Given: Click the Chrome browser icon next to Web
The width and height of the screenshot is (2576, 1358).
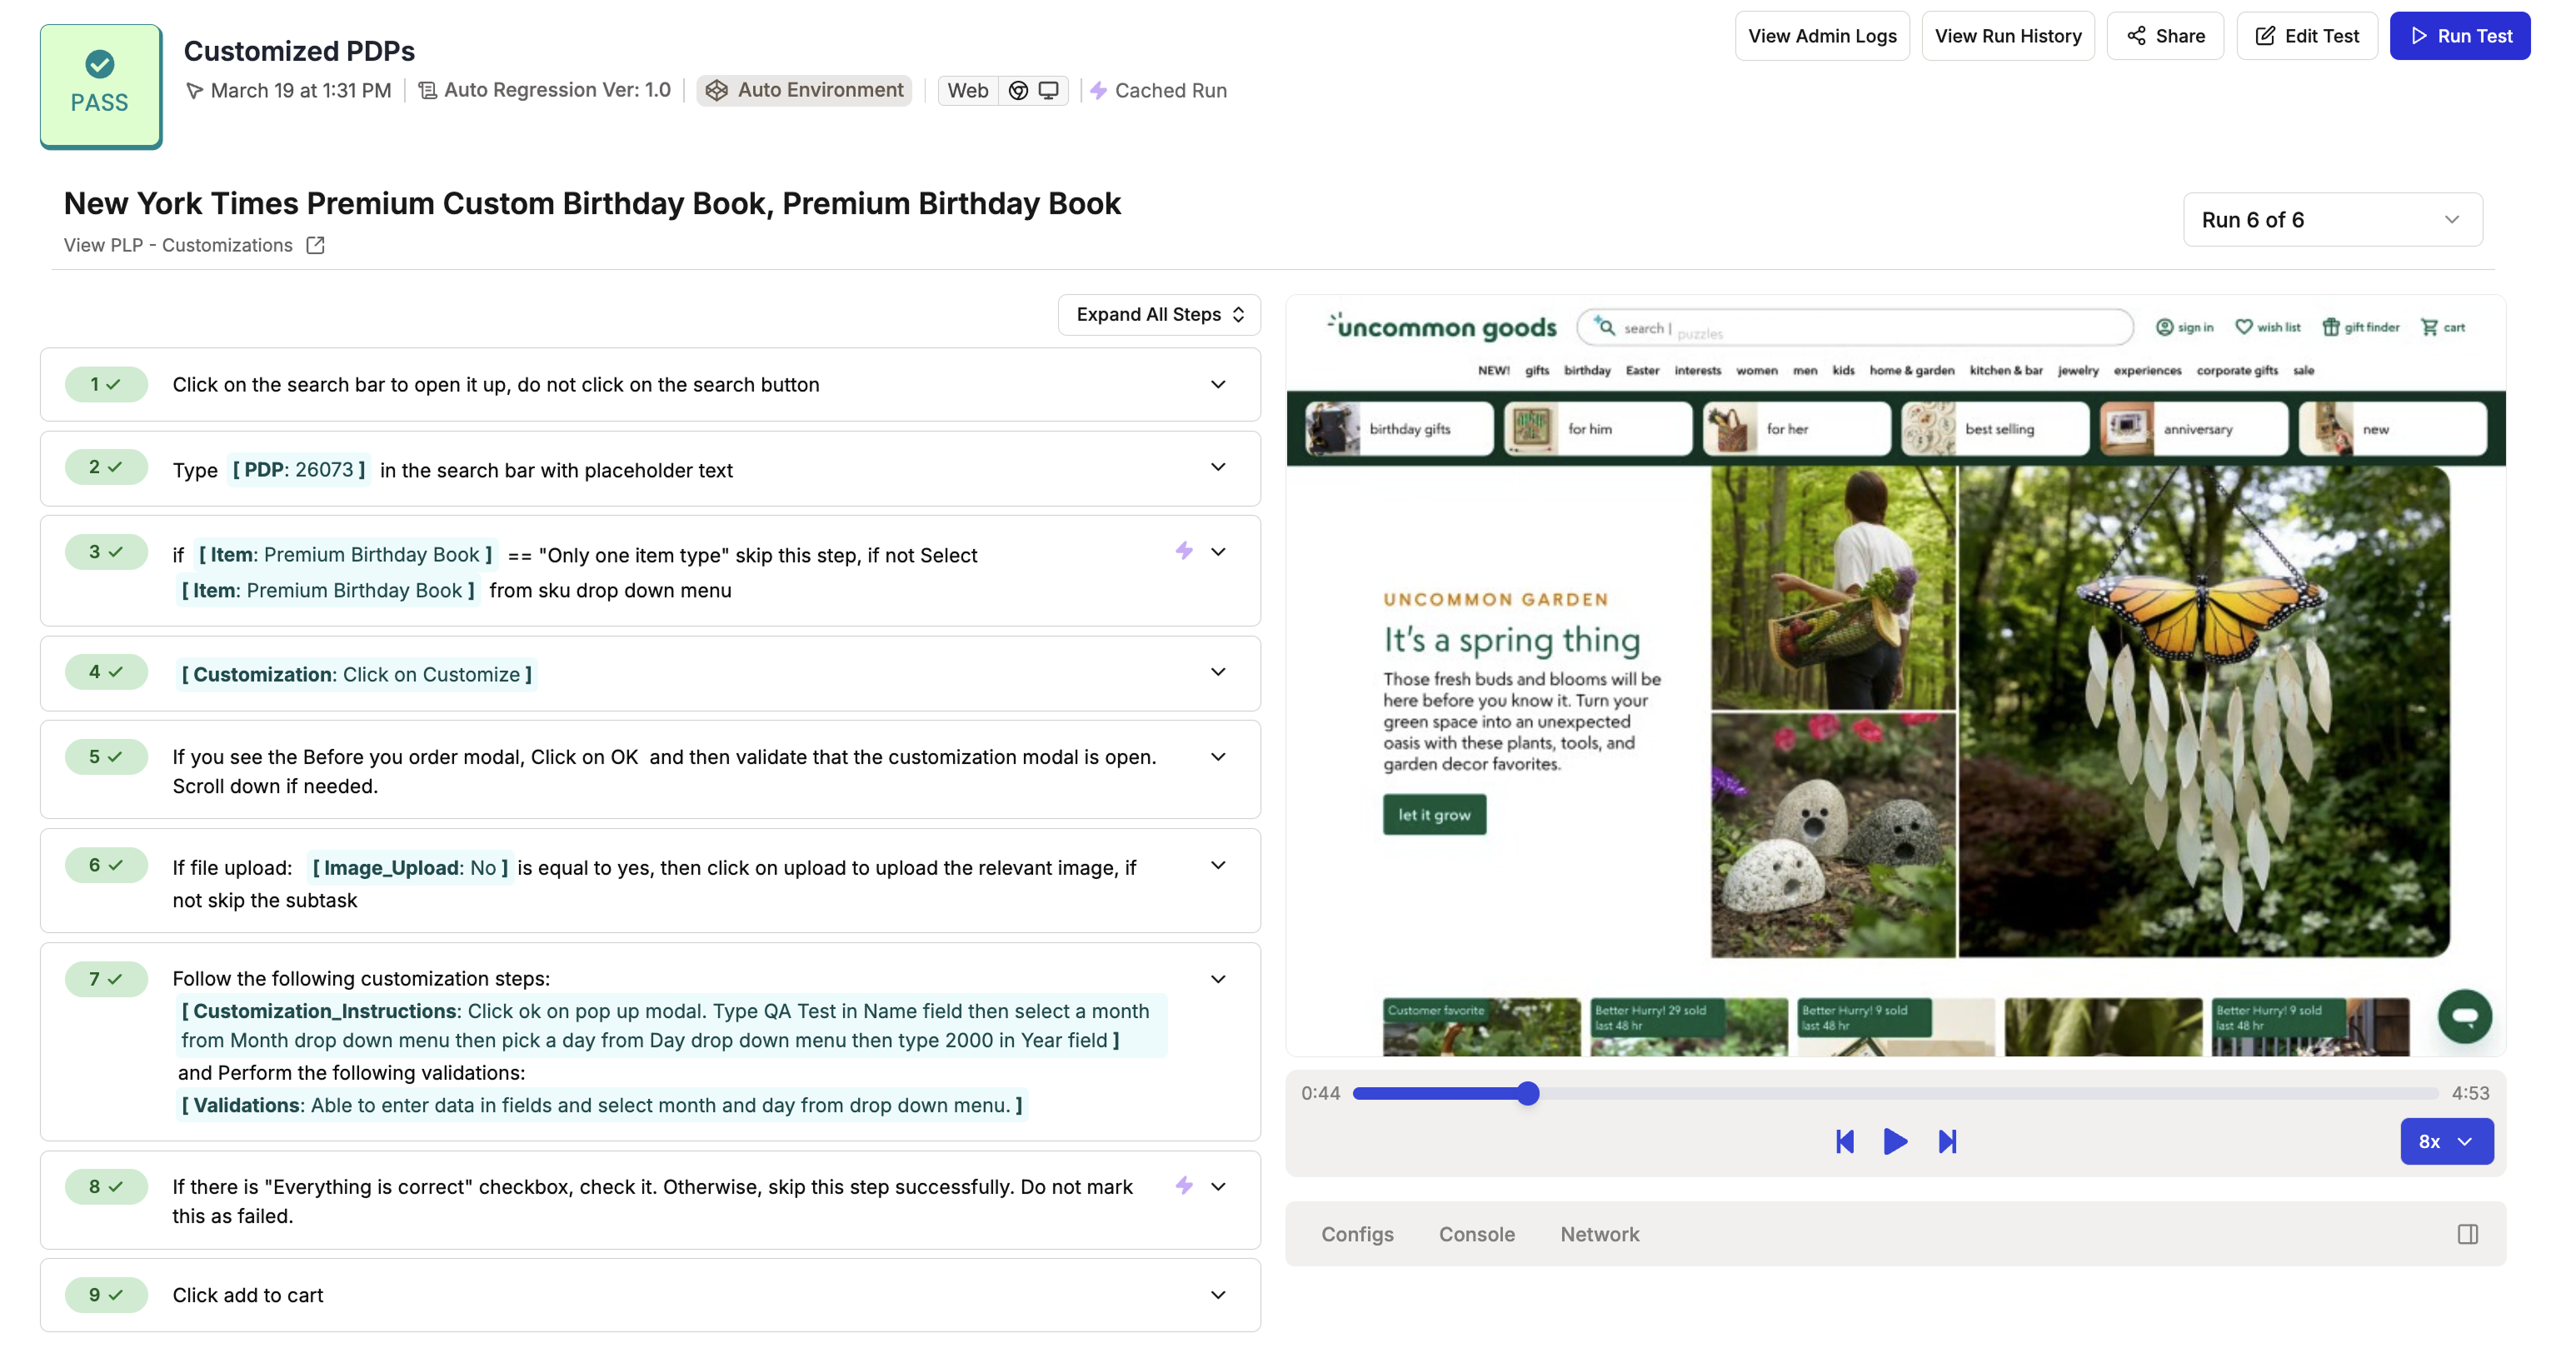Looking at the screenshot, I should pos(1018,90).
